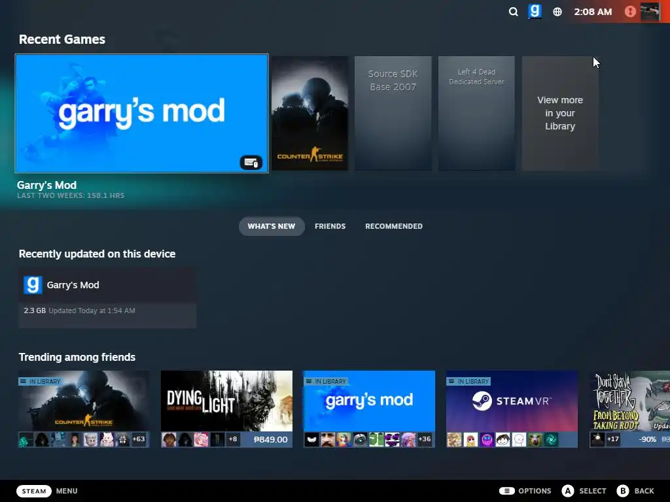Click the 2:08 AM clock
This screenshot has width=670, height=502.
593,12
